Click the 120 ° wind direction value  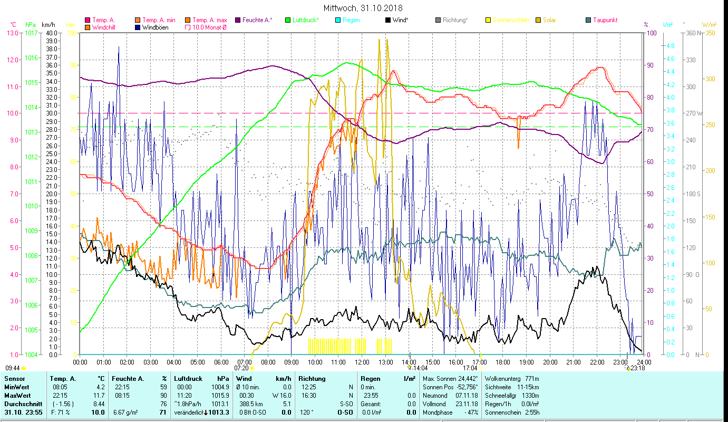coord(307,413)
